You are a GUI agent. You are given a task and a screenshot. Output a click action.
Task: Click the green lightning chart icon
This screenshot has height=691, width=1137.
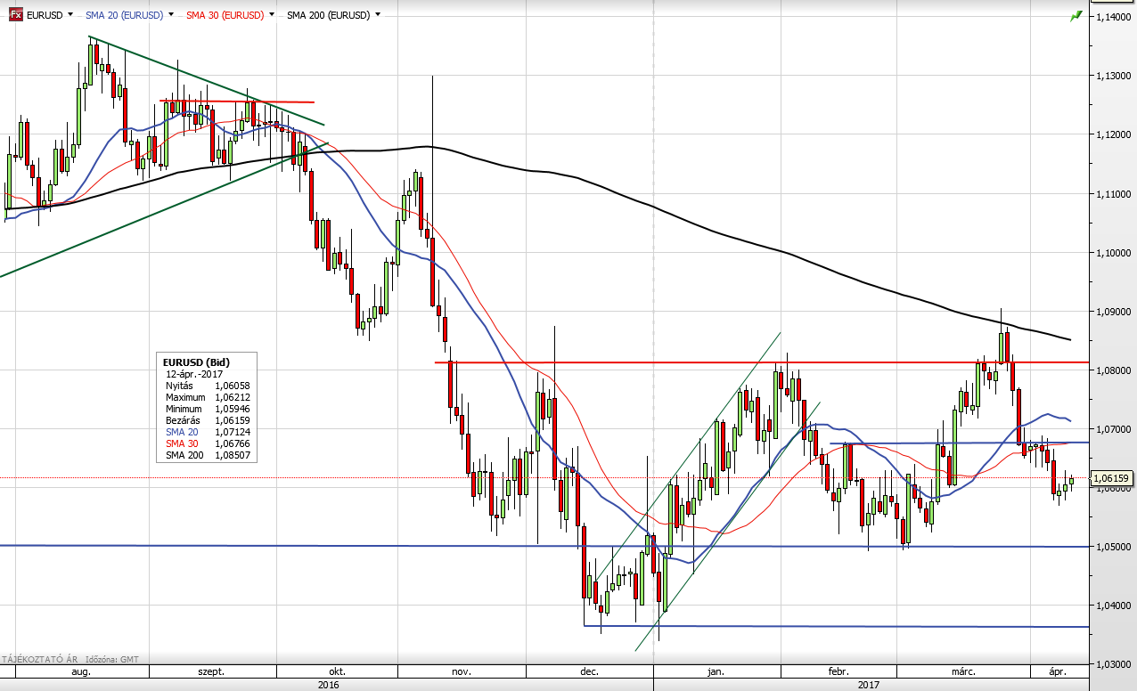coord(1076,15)
